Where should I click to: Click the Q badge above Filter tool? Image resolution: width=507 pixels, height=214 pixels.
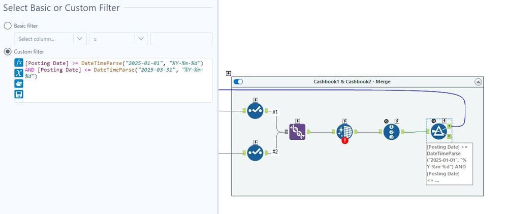click(434, 120)
